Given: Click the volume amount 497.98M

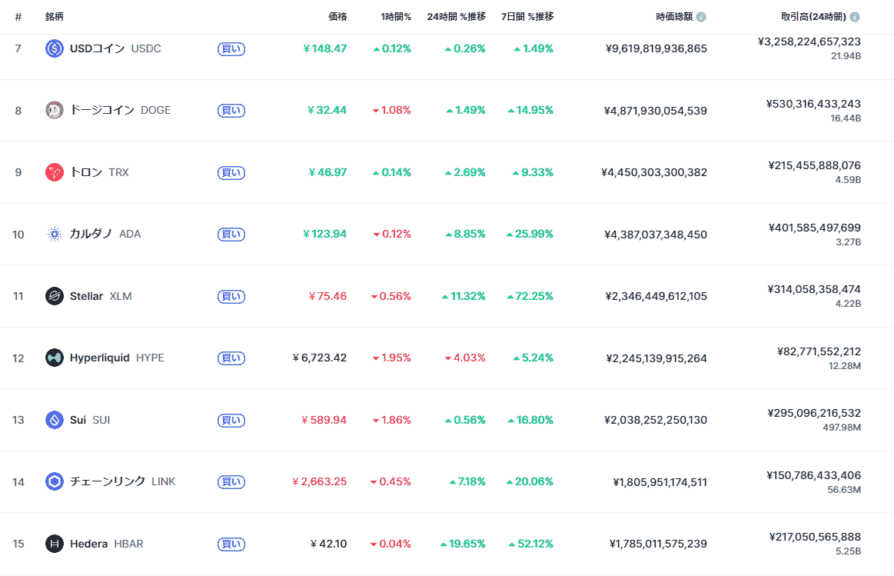Looking at the screenshot, I should click(x=842, y=427).
